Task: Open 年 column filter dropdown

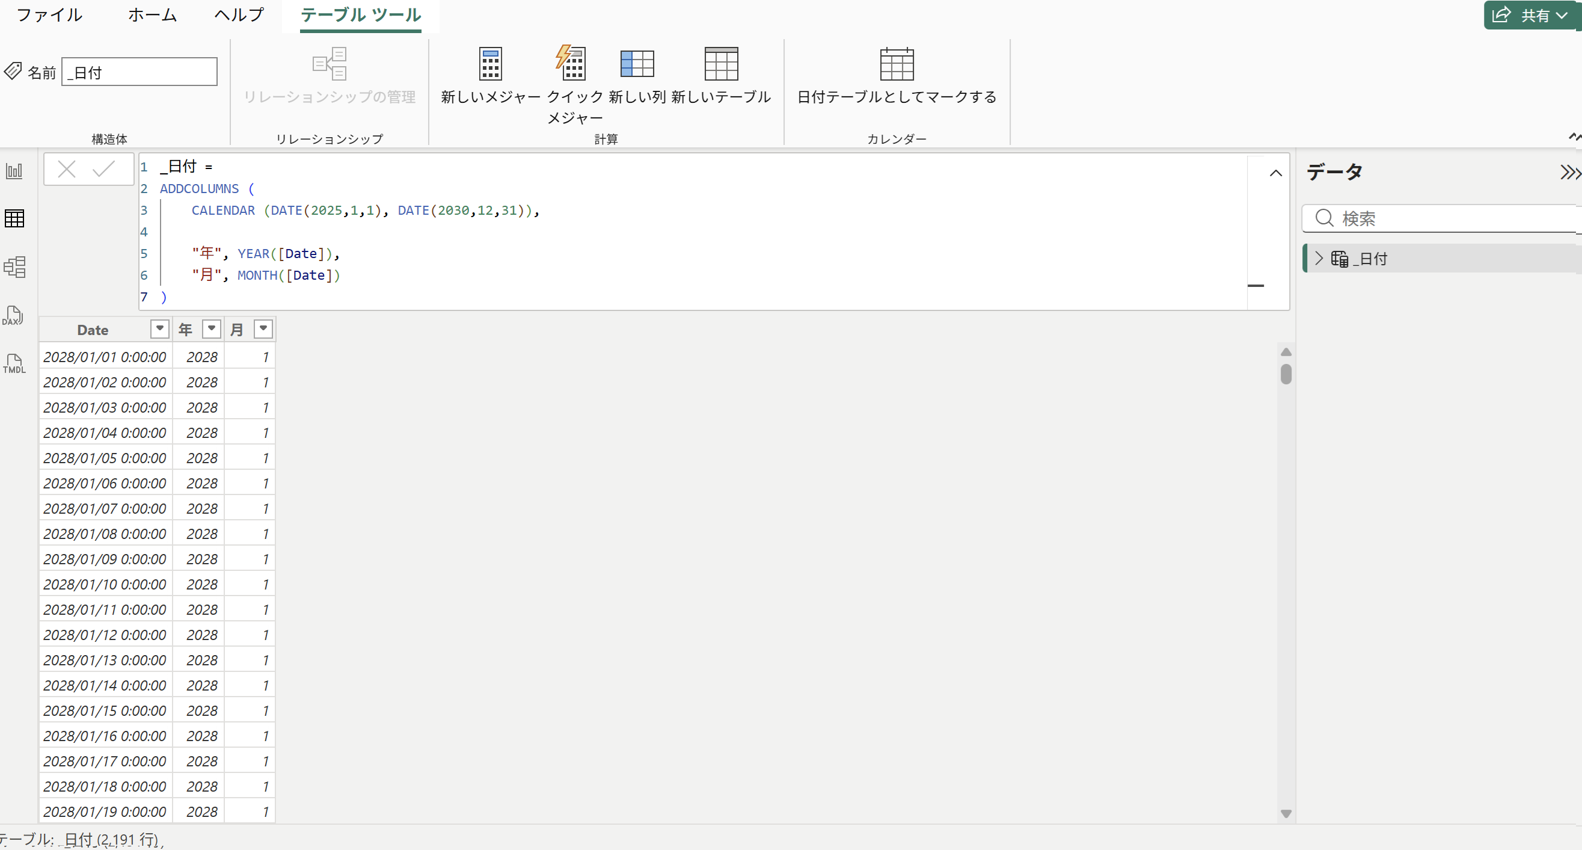Action: tap(211, 329)
